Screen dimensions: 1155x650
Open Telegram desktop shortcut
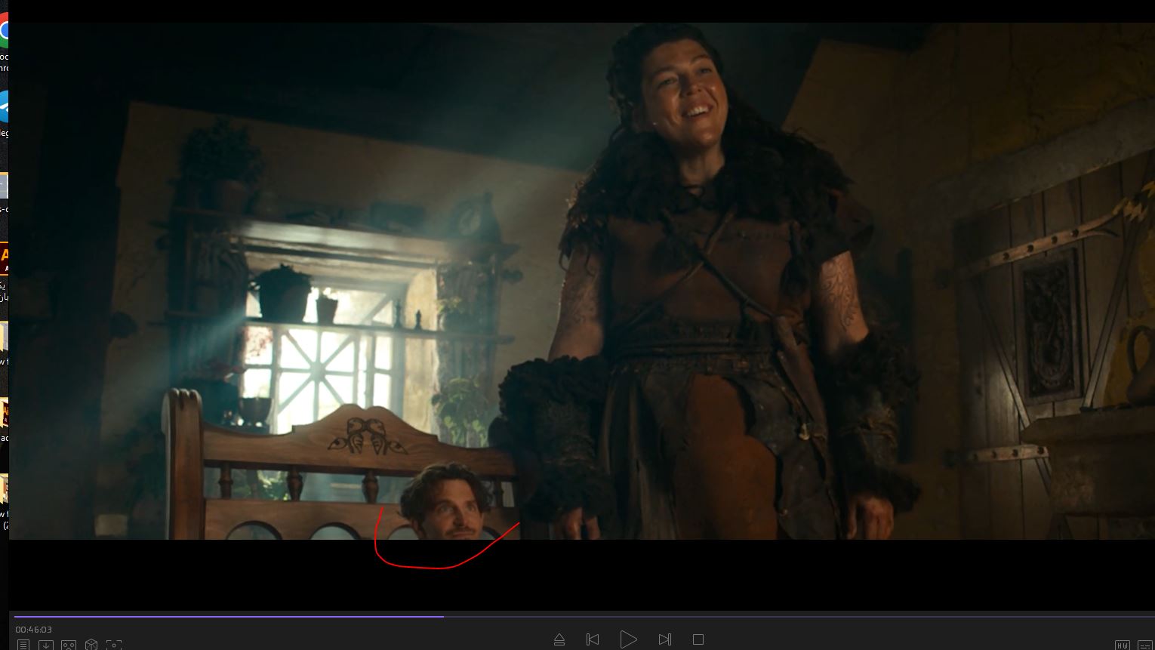4,108
